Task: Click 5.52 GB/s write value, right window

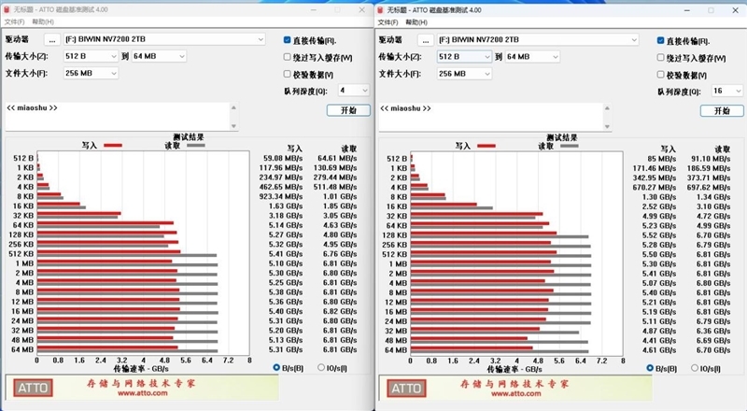Action: click(659, 235)
